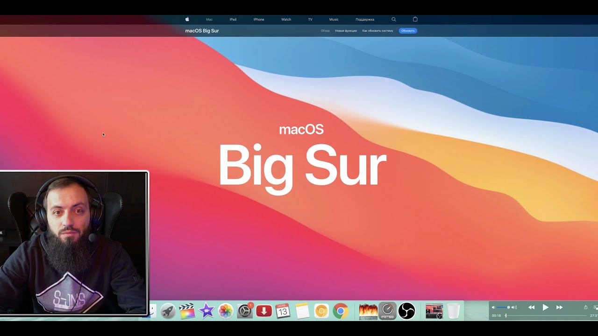This screenshot has width=598, height=336.
Task: Open the Как обновить систему link
Action: point(378,31)
